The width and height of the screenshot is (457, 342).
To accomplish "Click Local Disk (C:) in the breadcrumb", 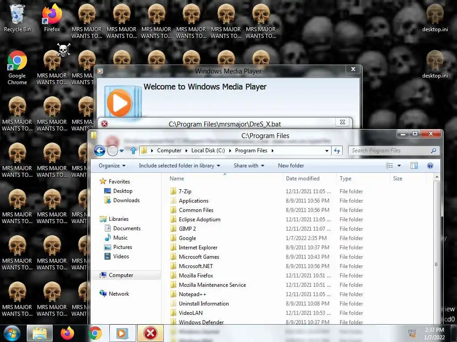I will point(208,151).
